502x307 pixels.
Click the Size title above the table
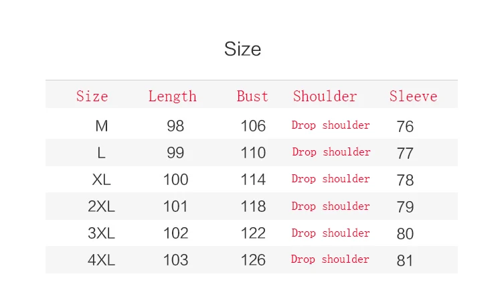[x=243, y=49]
